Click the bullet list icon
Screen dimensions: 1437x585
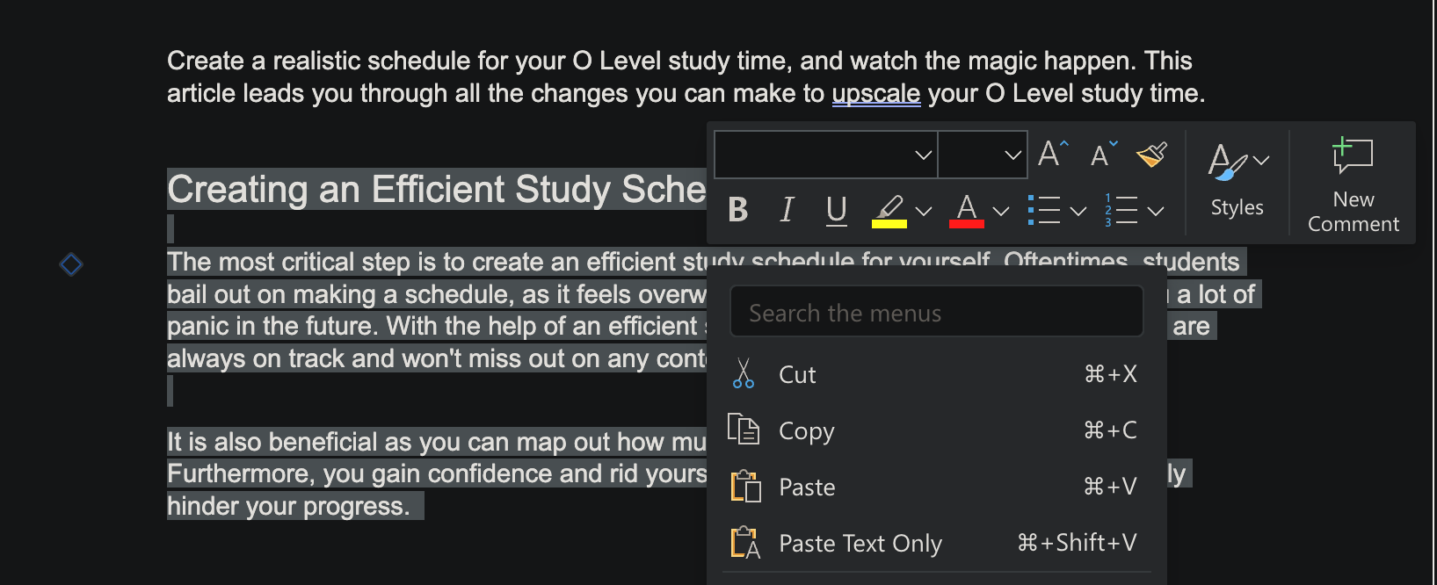(x=1044, y=210)
